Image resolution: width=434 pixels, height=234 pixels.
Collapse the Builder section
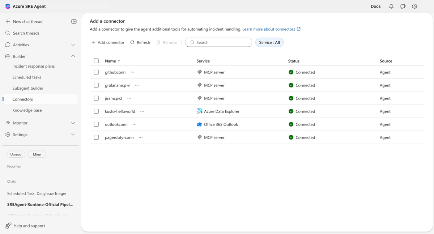[73, 56]
